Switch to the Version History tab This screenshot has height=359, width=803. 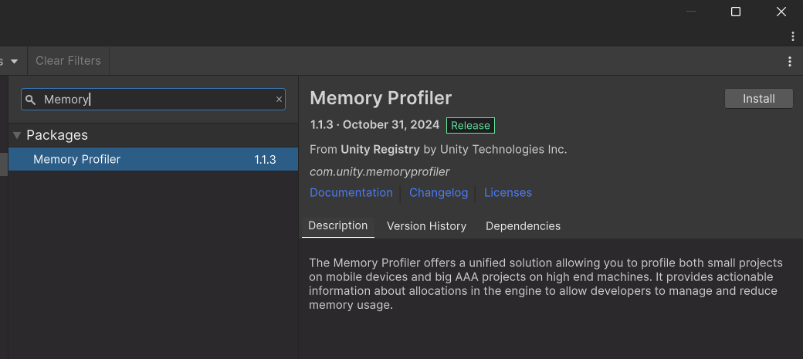[x=426, y=226]
